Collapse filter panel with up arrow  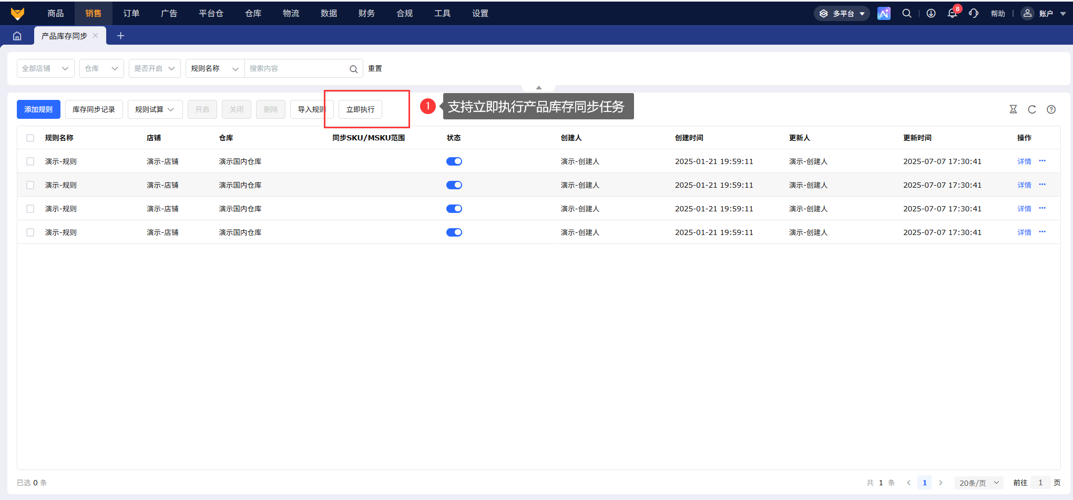pyautogui.click(x=538, y=87)
